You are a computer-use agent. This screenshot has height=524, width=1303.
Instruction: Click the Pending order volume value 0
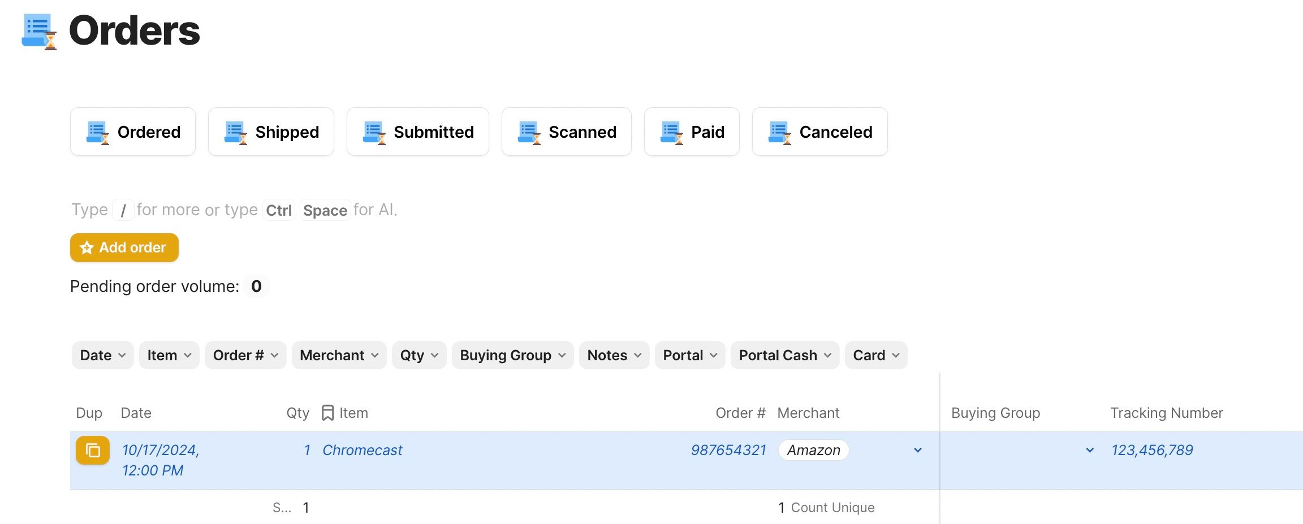click(257, 286)
